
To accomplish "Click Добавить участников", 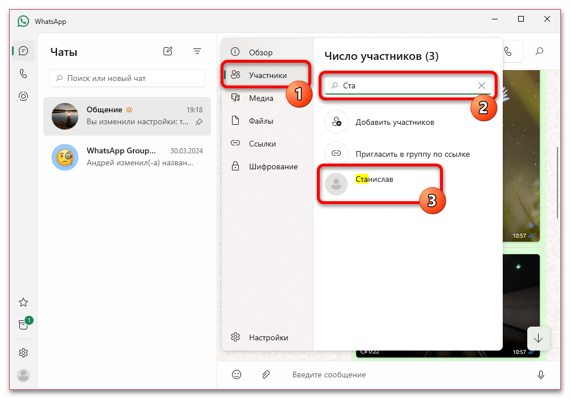I will tap(408, 122).
